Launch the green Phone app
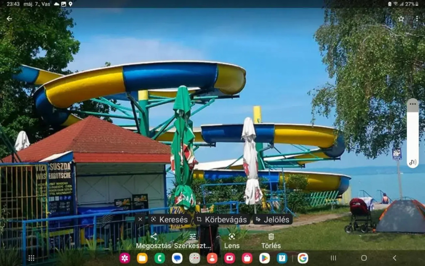The width and height of the screenshot is (425, 266). tap(160, 258)
